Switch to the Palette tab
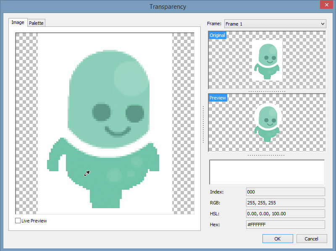 36,23
